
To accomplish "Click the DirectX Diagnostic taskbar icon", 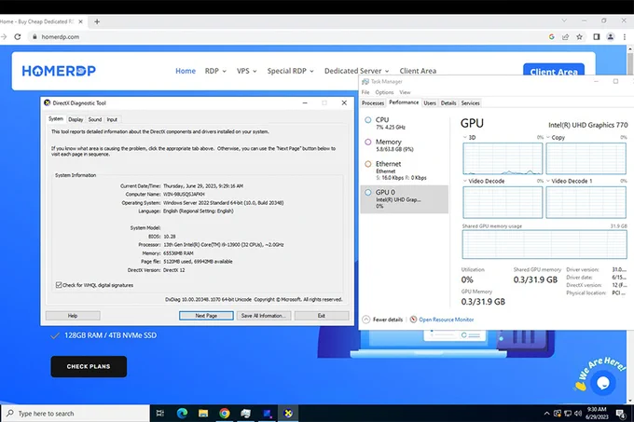I will (x=288, y=413).
